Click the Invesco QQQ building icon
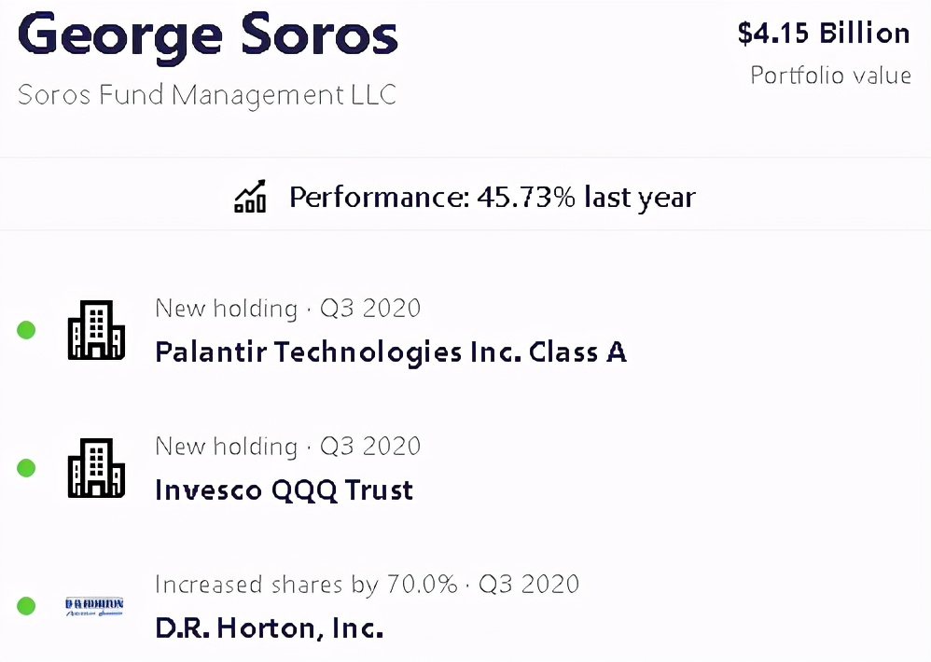The height and width of the screenshot is (662, 931). pyautogui.click(x=96, y=468)
